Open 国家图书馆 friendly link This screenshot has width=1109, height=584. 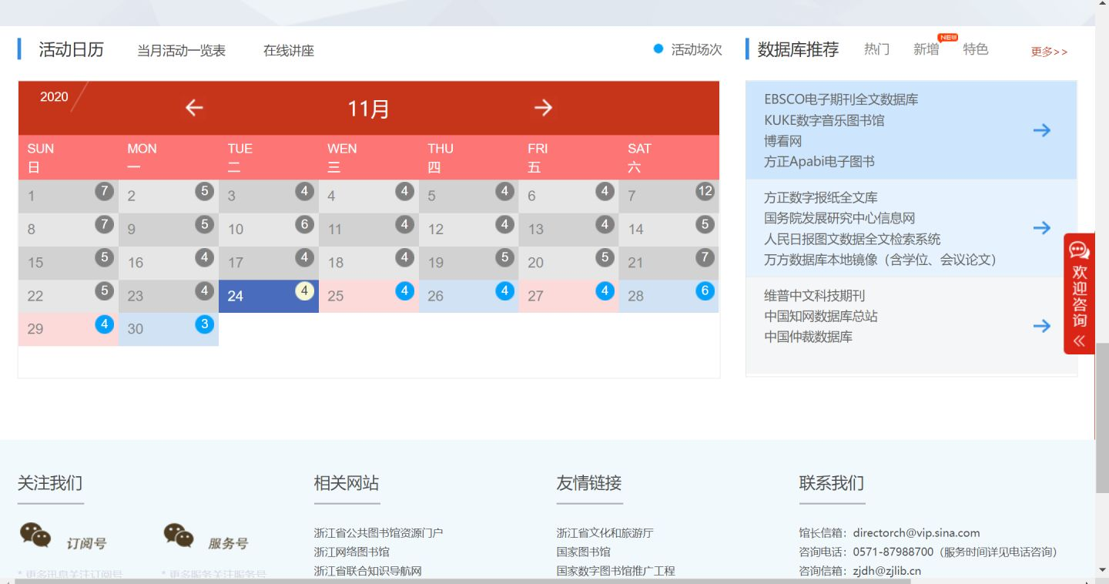(584, 552)
